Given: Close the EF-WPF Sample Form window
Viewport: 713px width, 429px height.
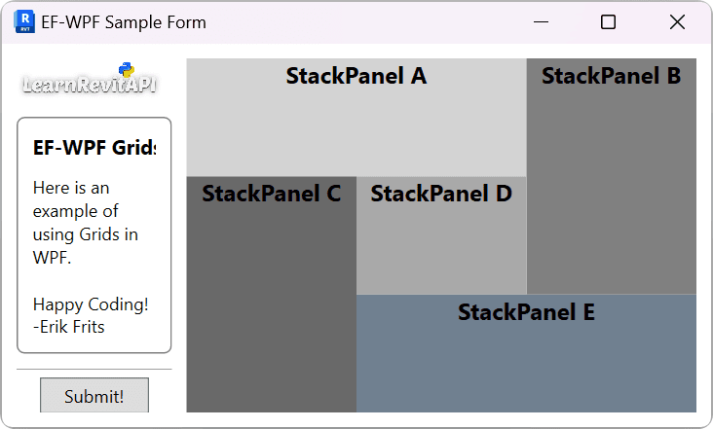Looking at the screenshot, I should coord(677,22).
